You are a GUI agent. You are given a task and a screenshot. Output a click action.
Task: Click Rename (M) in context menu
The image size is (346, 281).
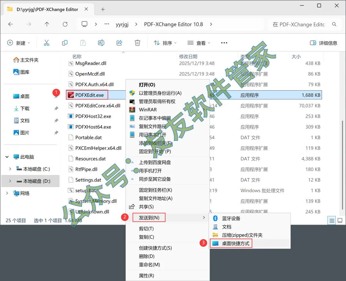pyautogui.click(x=168, y=264)
